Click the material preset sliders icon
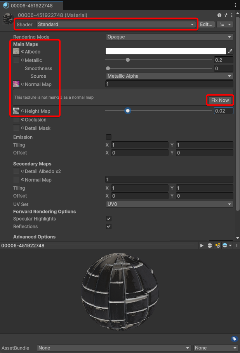Image resolution: width=240 pixels, height=353 pixels. [x=225, y=15]
